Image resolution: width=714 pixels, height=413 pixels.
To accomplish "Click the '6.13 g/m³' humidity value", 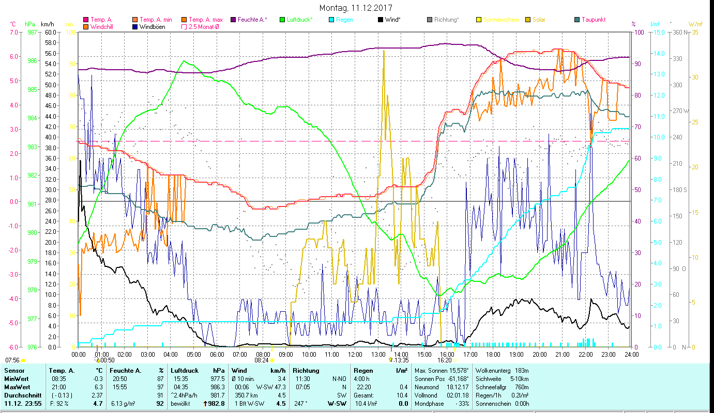I will click(124, 404).
